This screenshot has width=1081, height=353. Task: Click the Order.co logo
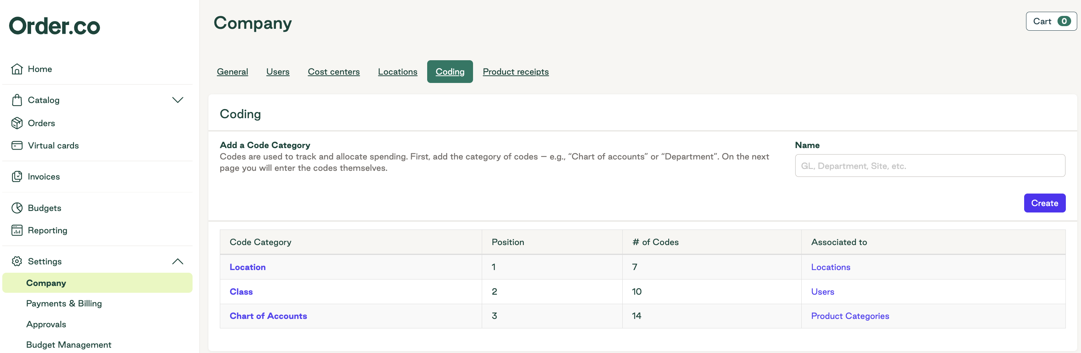[x=55, y=26]
